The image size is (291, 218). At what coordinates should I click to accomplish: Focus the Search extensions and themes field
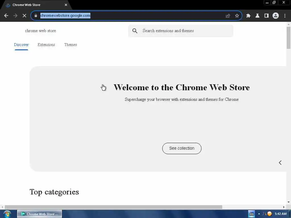pos(180,31)
